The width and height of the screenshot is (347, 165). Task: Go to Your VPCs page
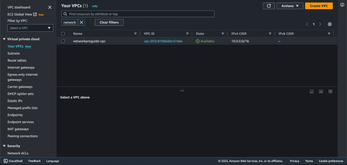coord(15,46)
